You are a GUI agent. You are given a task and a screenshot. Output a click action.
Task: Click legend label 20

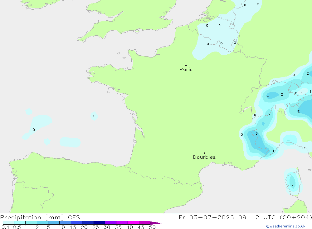click(84, 227)
